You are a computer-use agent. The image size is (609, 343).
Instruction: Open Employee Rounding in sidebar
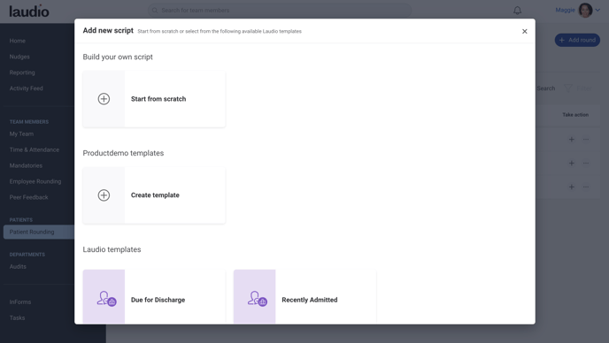[x=35, y=181]
